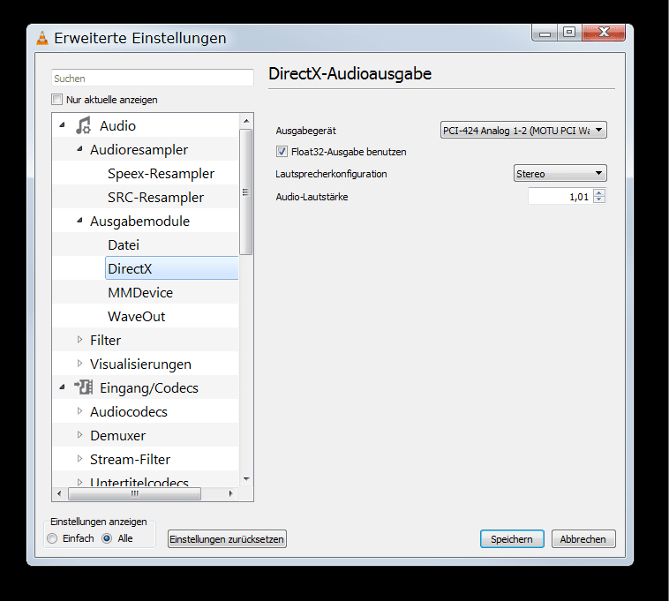Expand the Audiocodecs tree node

tap(79, 411)
